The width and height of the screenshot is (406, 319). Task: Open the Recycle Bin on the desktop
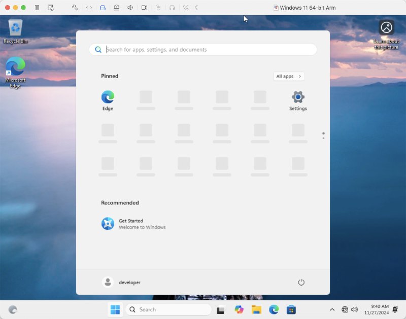coord(15,28)
